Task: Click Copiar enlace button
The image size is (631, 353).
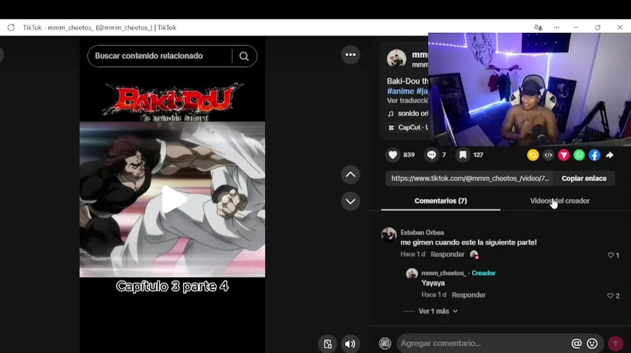Action: [x=584, y=178]
